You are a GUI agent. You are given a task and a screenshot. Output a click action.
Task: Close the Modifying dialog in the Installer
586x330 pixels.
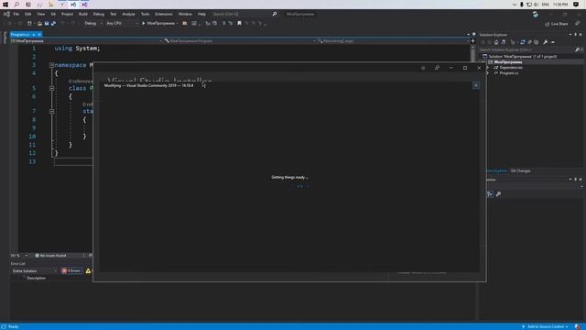(476, 85)
